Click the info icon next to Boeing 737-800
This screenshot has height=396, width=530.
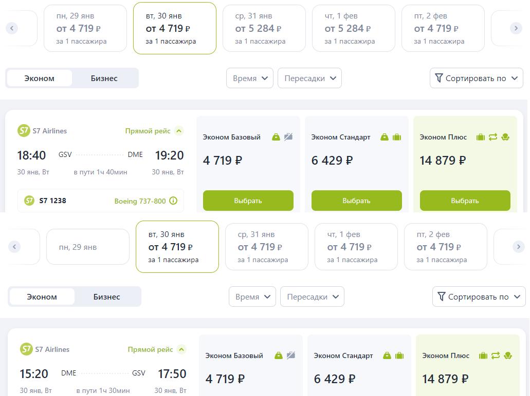pyautogui.click(x=173, y=201)
